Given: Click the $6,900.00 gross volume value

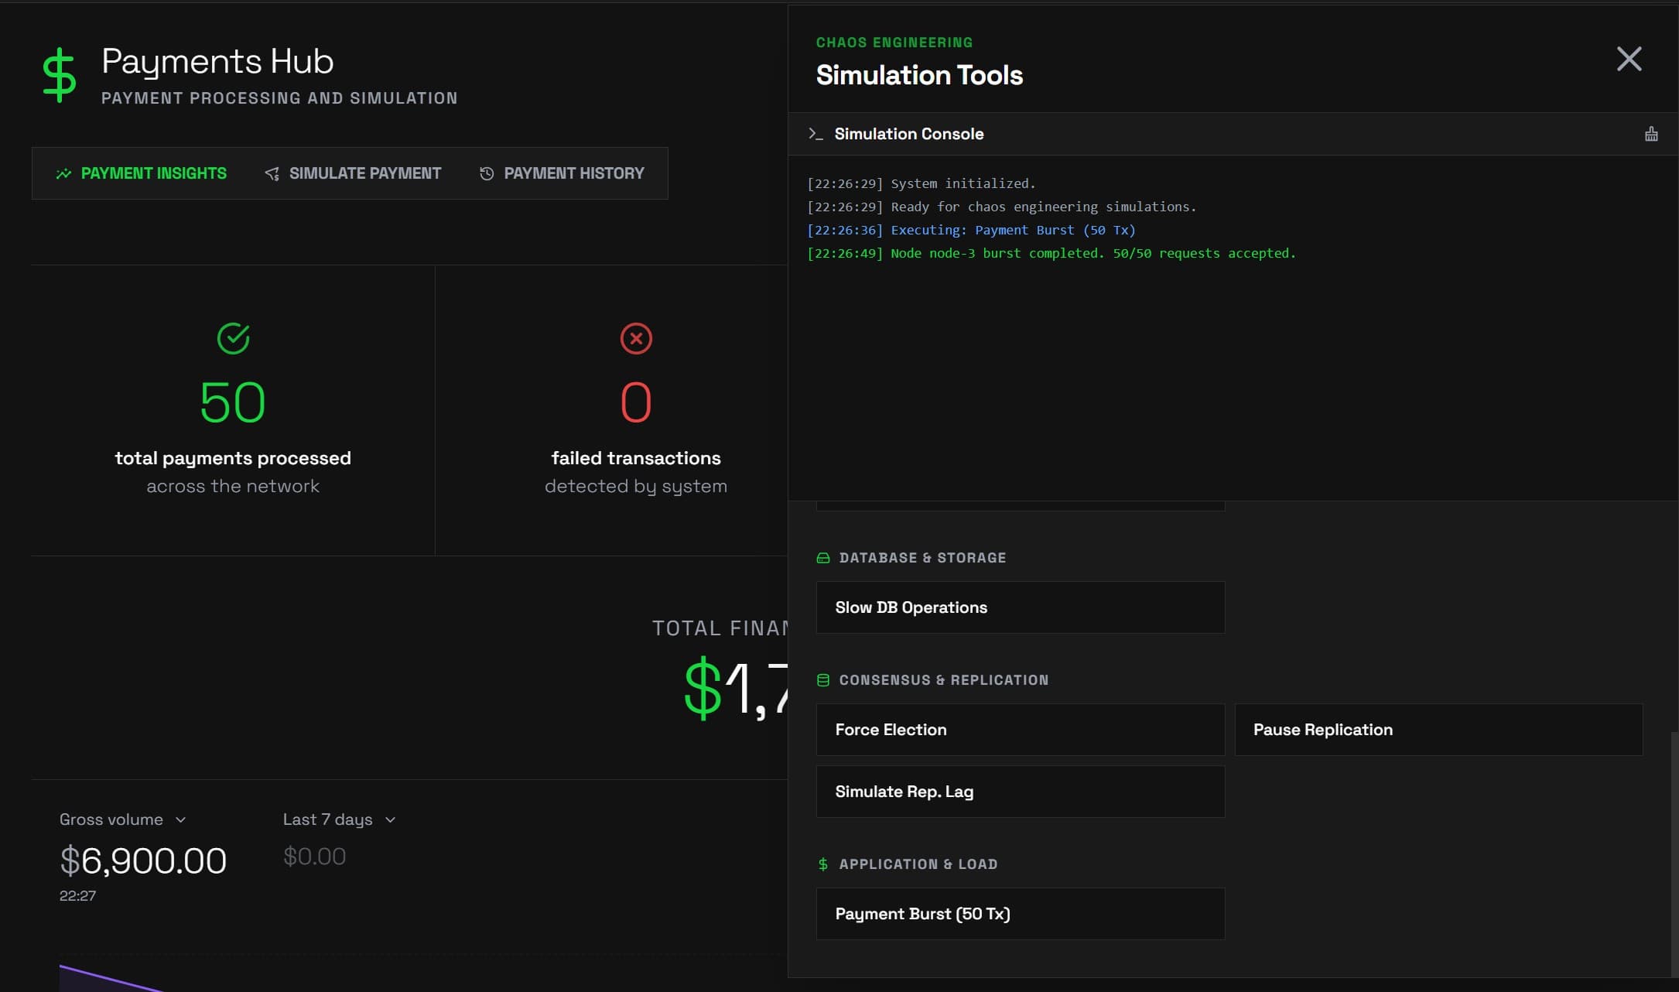Looking at the screenshot, I should [143, 860].
